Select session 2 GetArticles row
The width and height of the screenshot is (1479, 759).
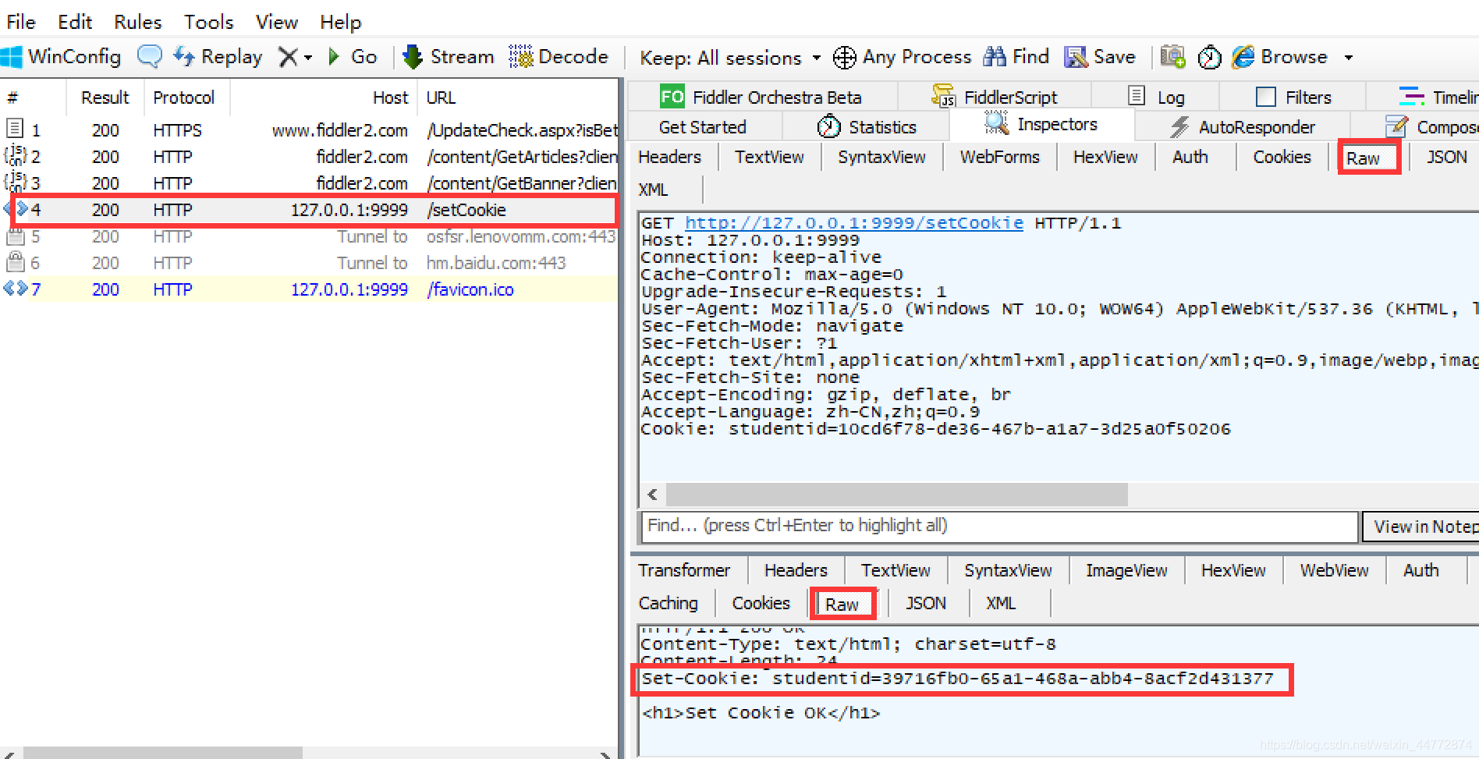point(310,157)
